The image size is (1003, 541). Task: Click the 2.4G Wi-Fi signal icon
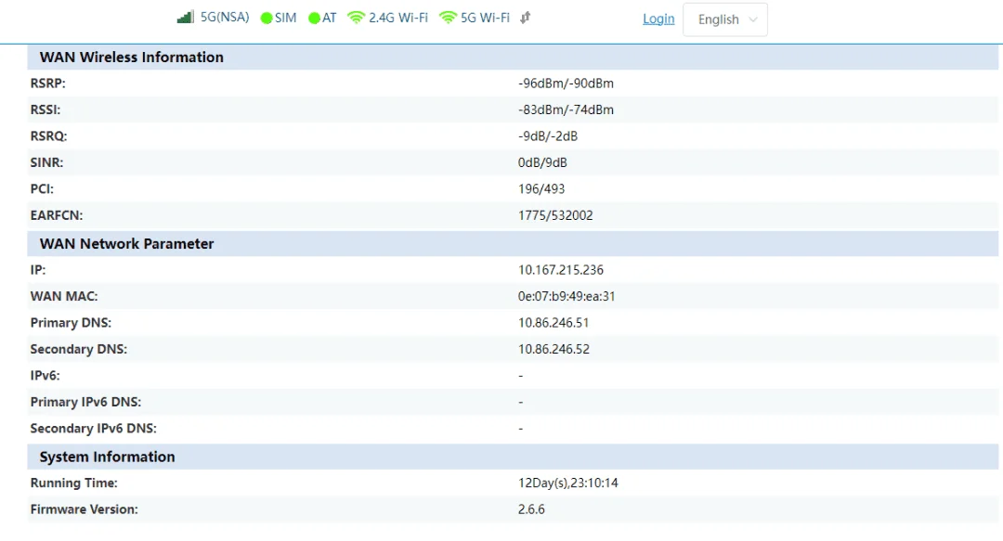(356, 18)
